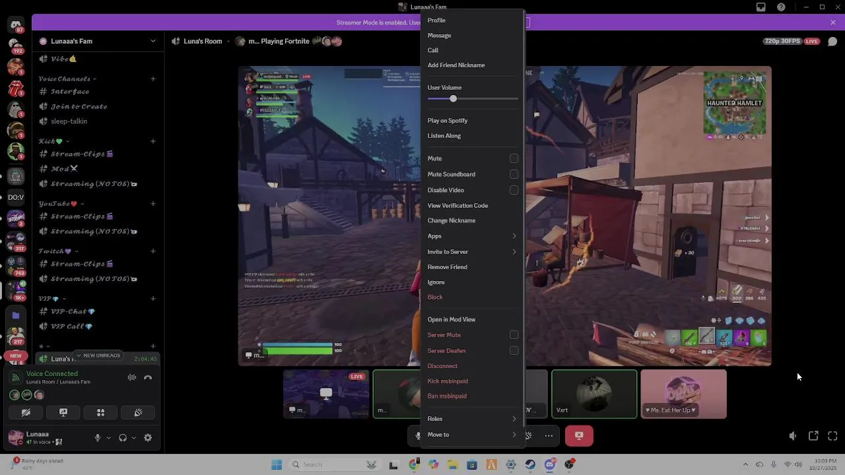This screenshot has width=845, height=475.
Task: Check the Mute checkbox in context menu
Action: coord(514,158)
